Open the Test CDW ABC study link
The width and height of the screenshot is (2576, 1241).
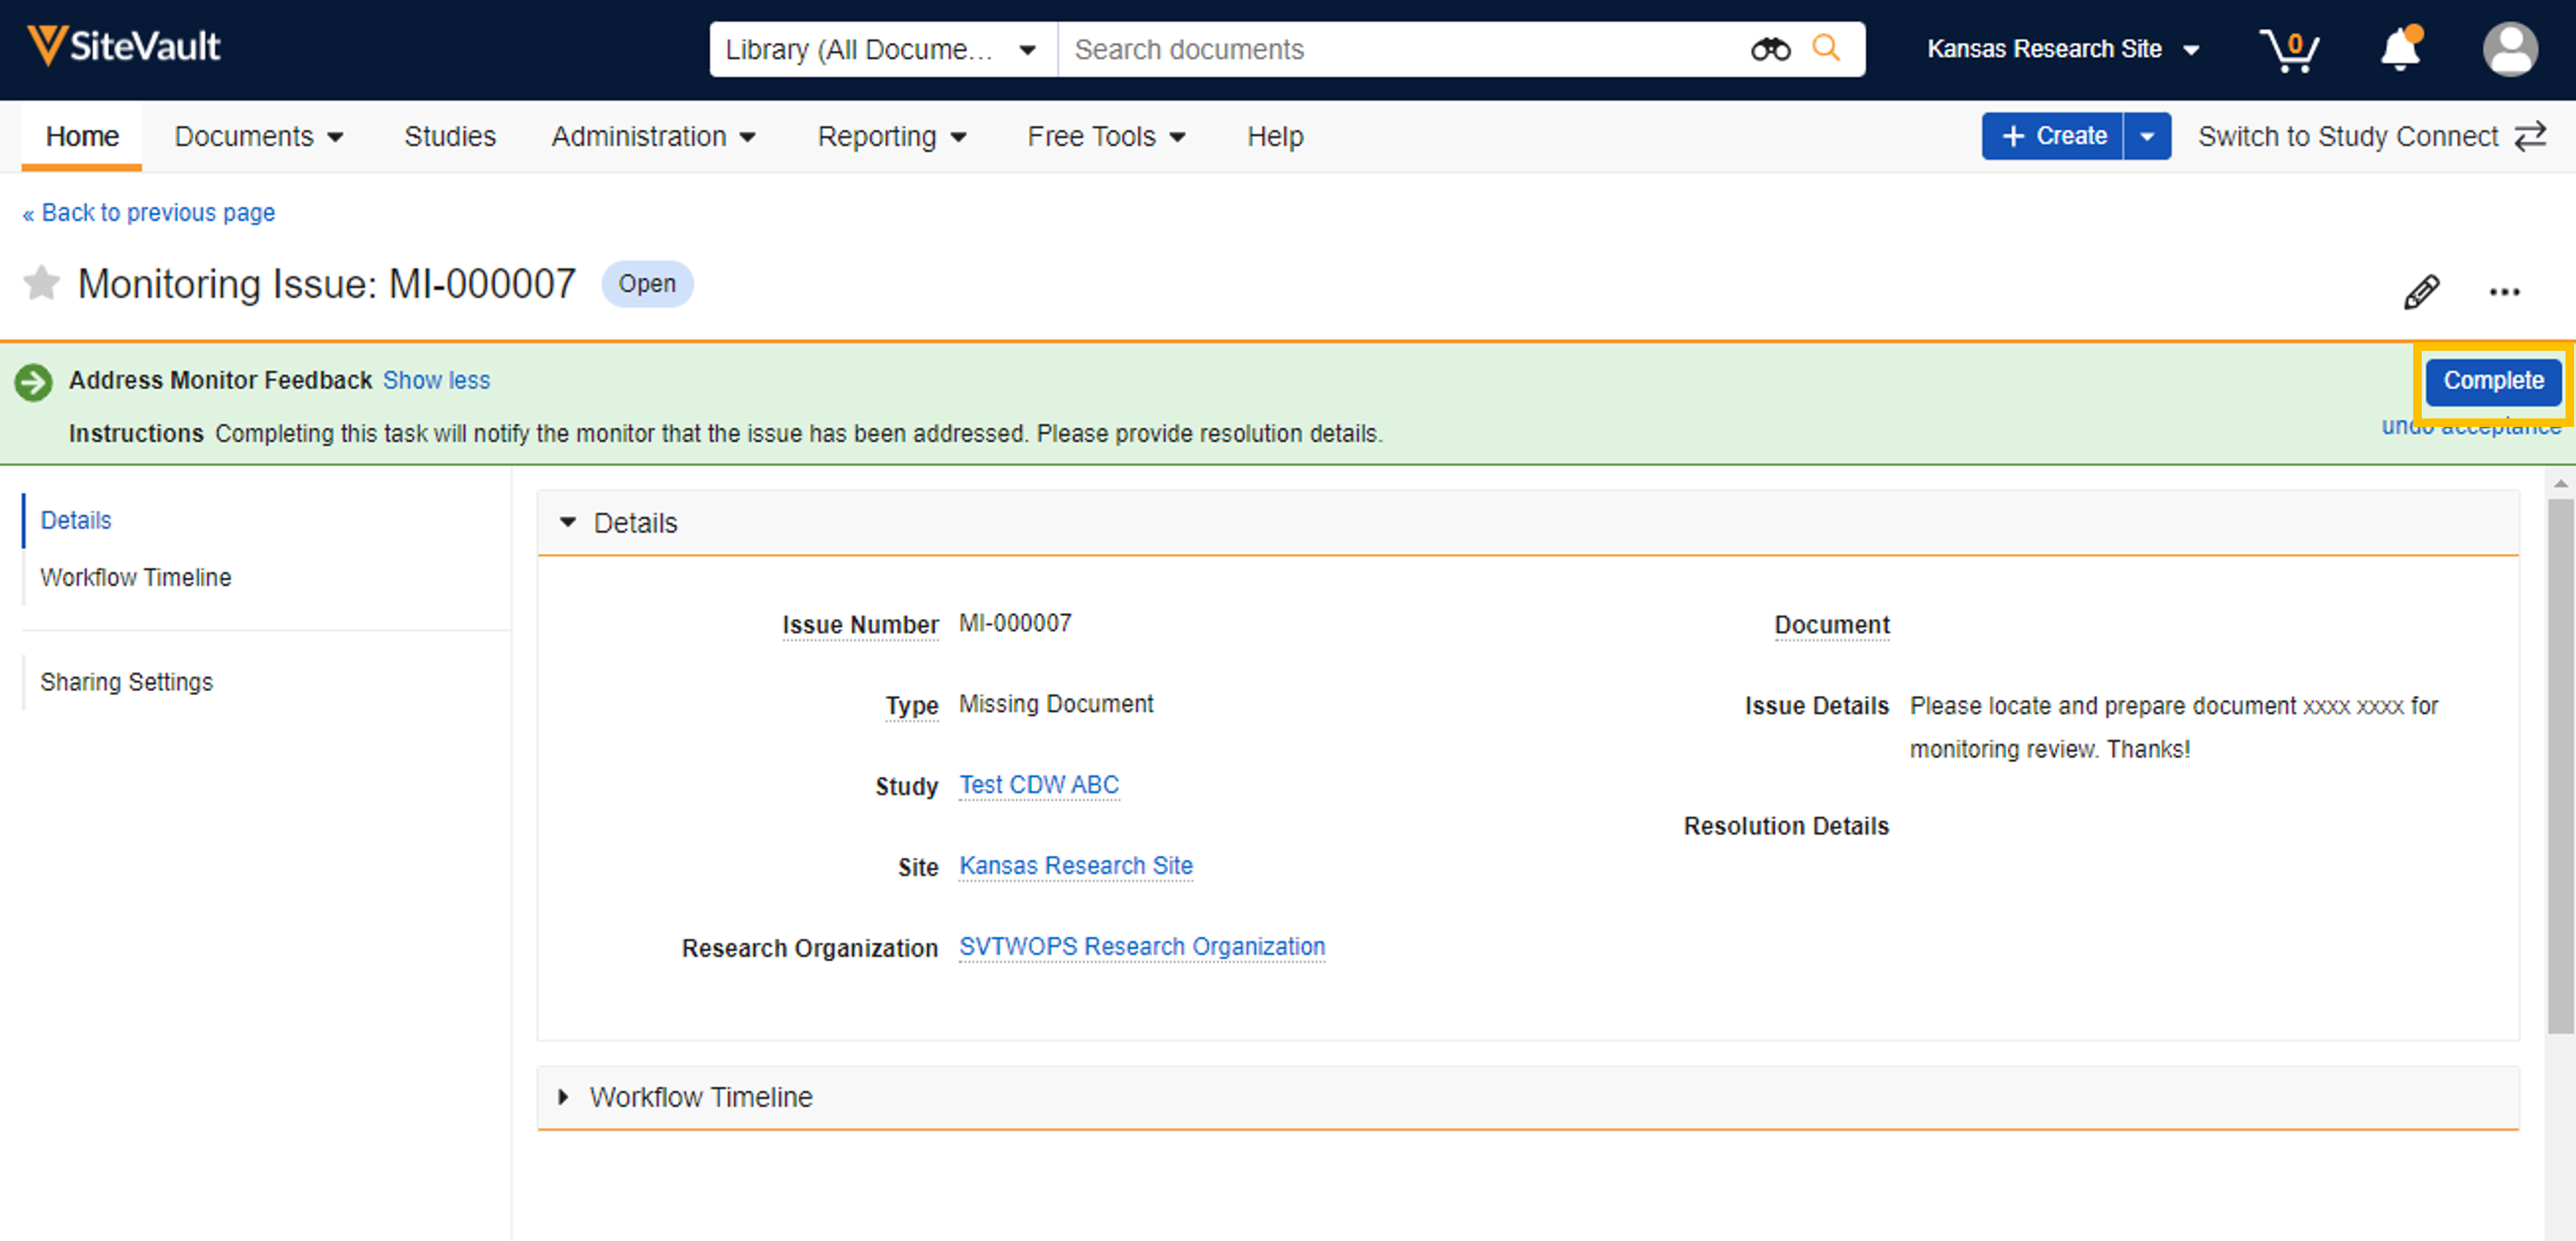pyautogui.click(x=1038, y=785)
